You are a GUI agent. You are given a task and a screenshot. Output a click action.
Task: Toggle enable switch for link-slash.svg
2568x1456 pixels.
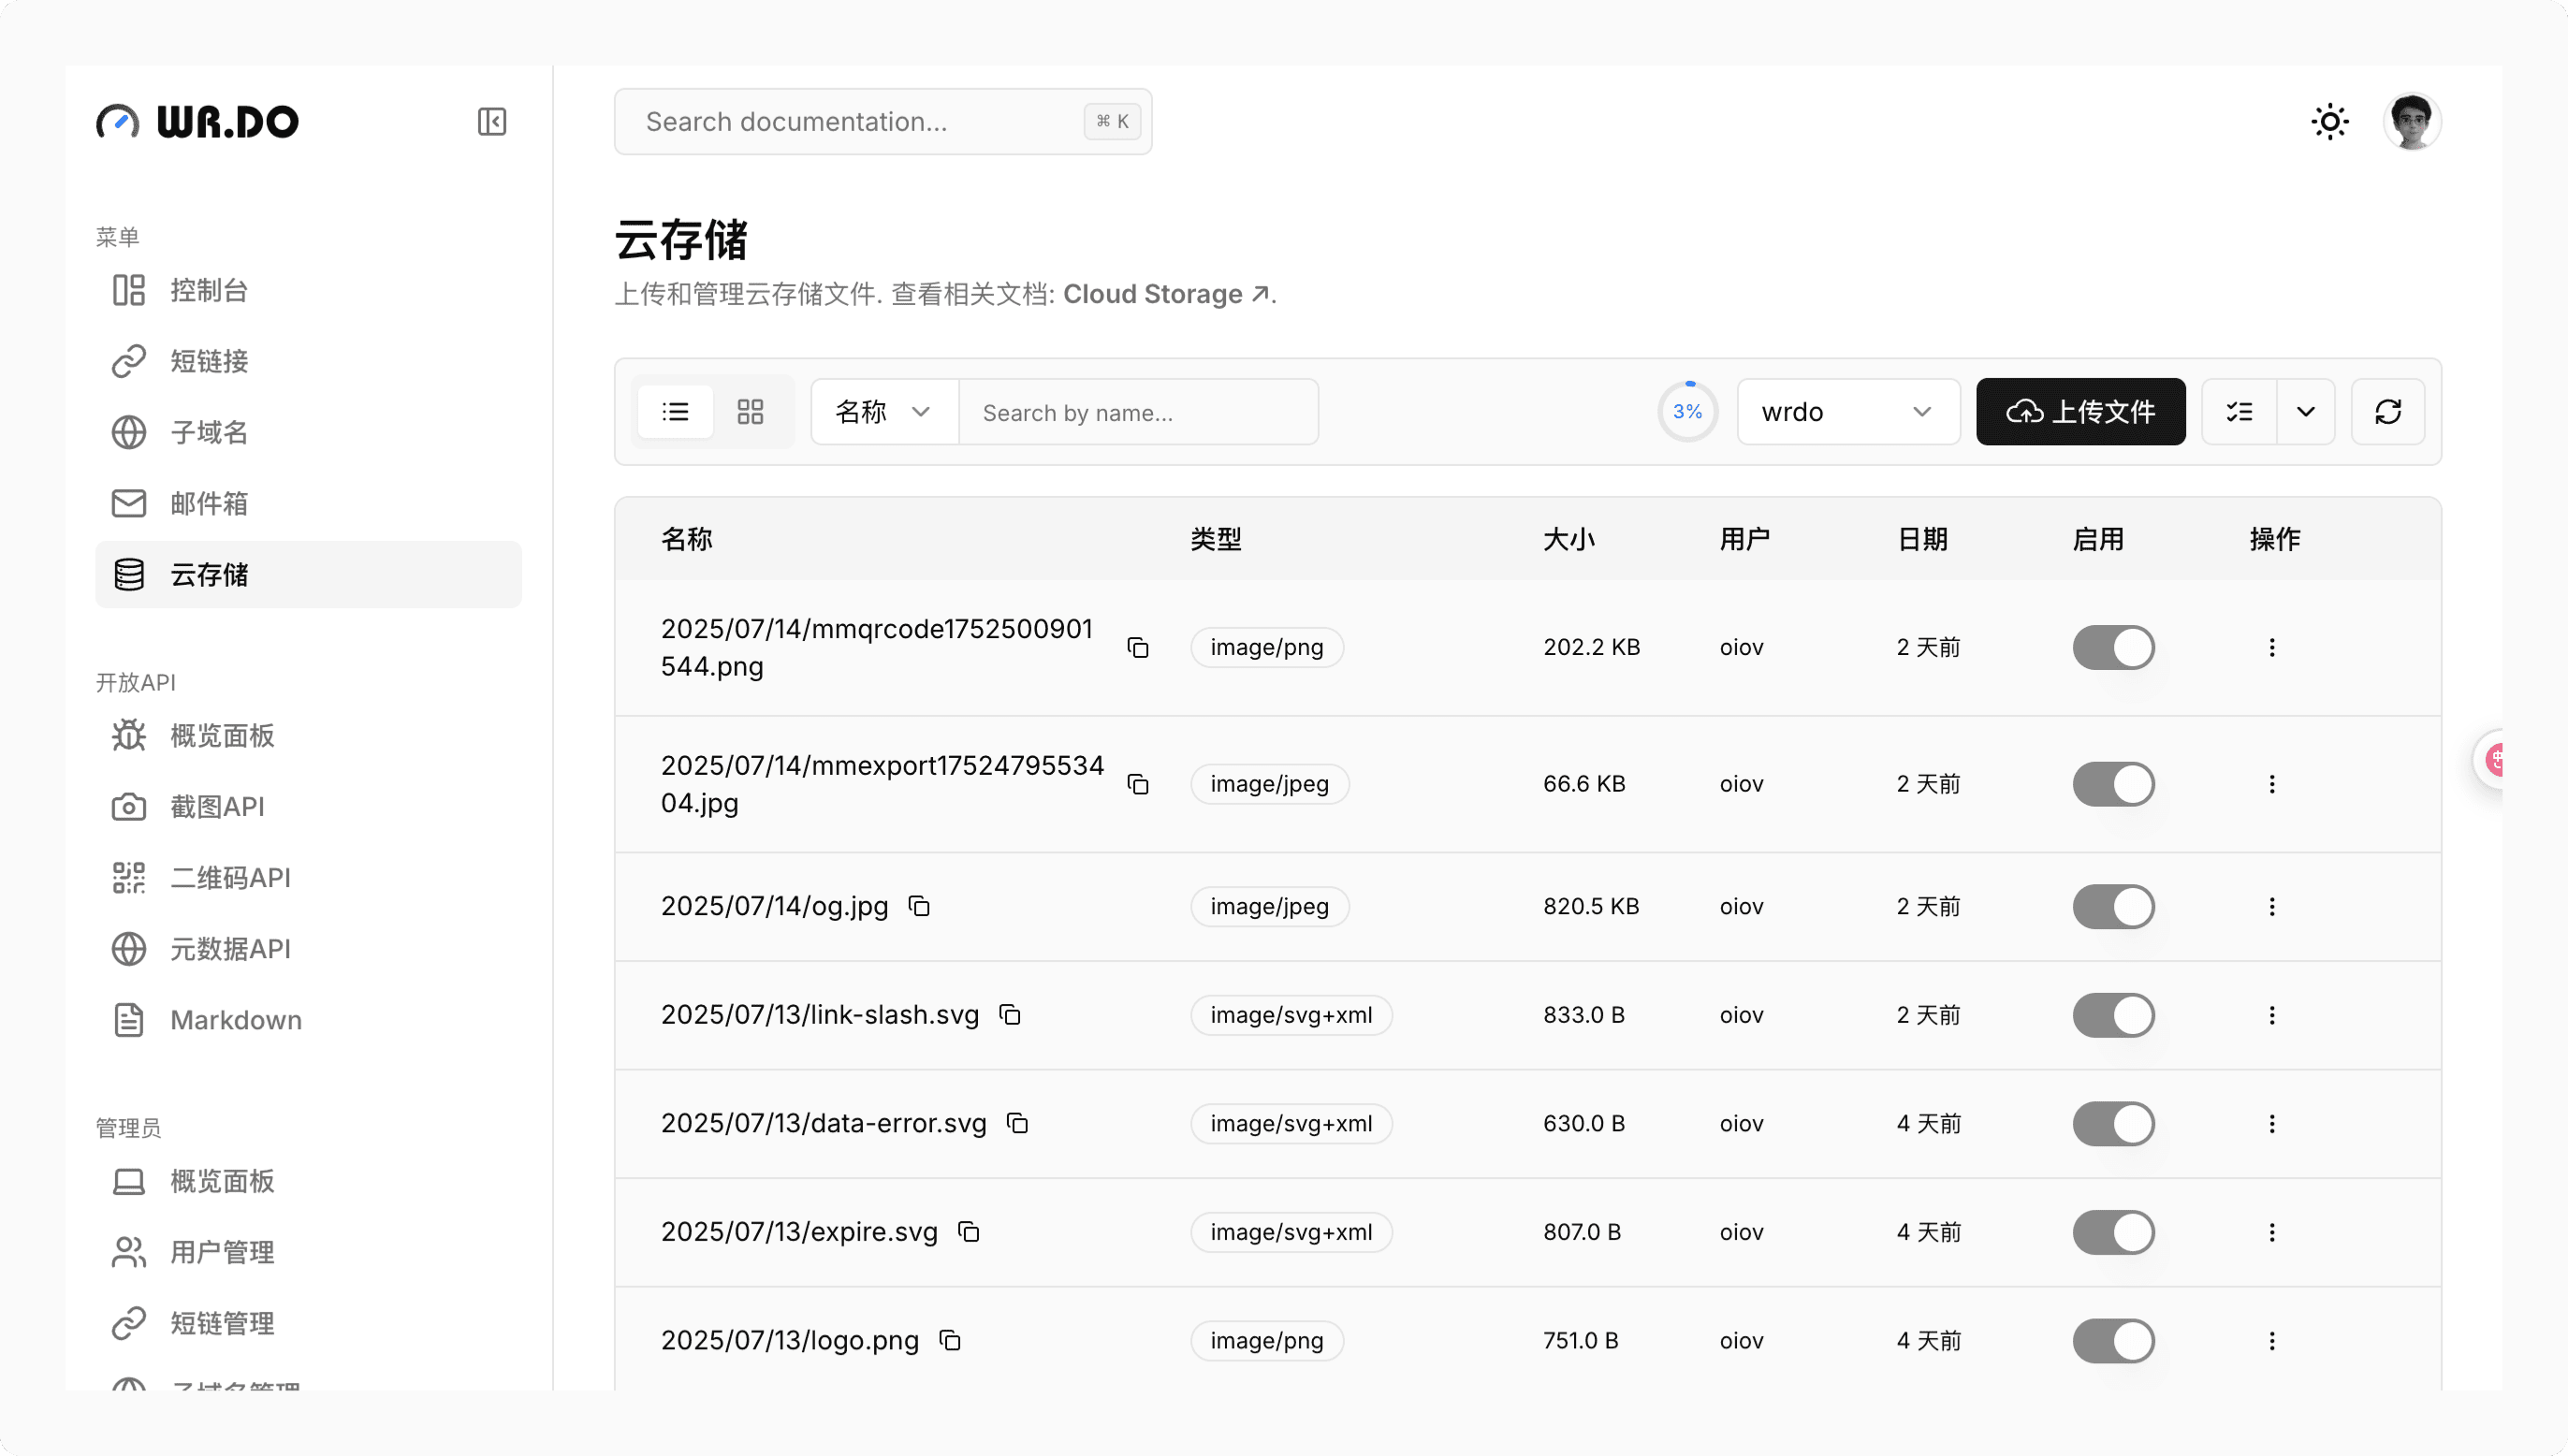(2113, 1015)
